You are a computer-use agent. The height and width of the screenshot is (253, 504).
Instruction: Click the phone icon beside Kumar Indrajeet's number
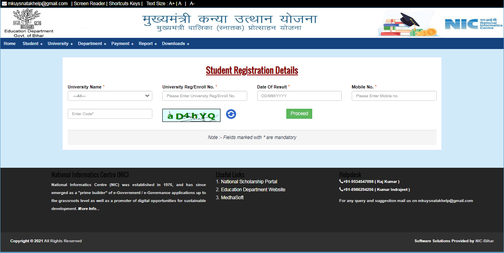[341, 190]
